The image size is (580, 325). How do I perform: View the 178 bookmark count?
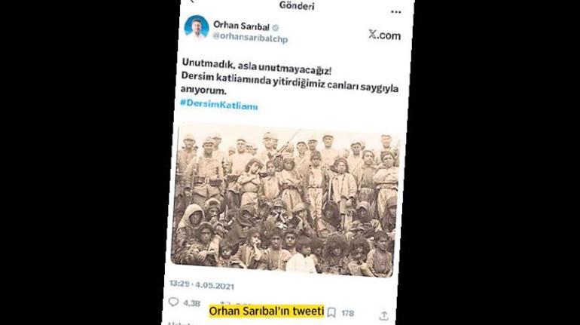click(348, 313)
